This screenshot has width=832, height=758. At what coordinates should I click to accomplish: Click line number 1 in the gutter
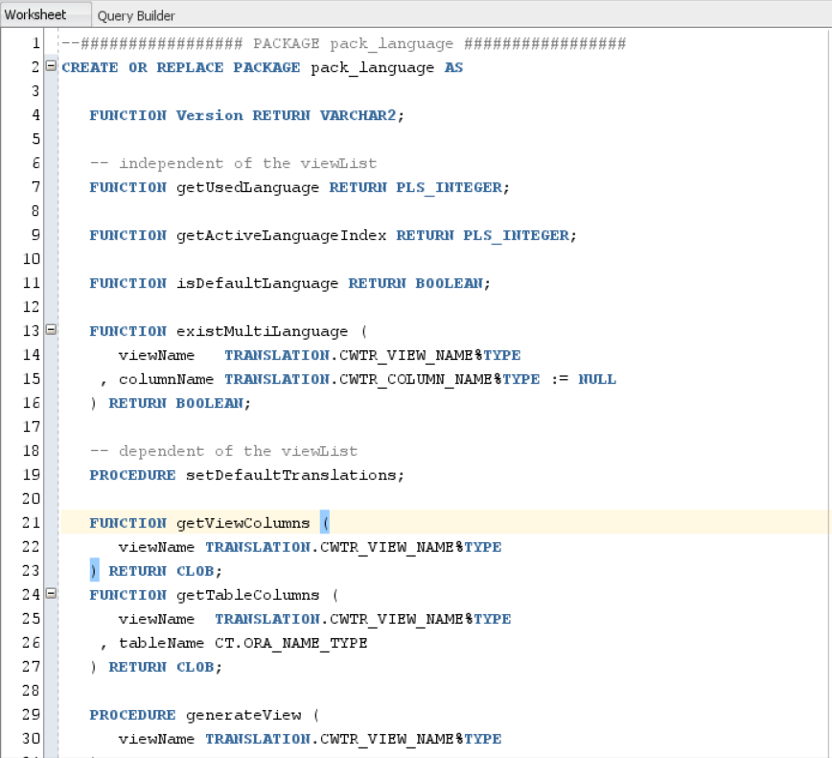pyautogui.click(x=36, y=43)
